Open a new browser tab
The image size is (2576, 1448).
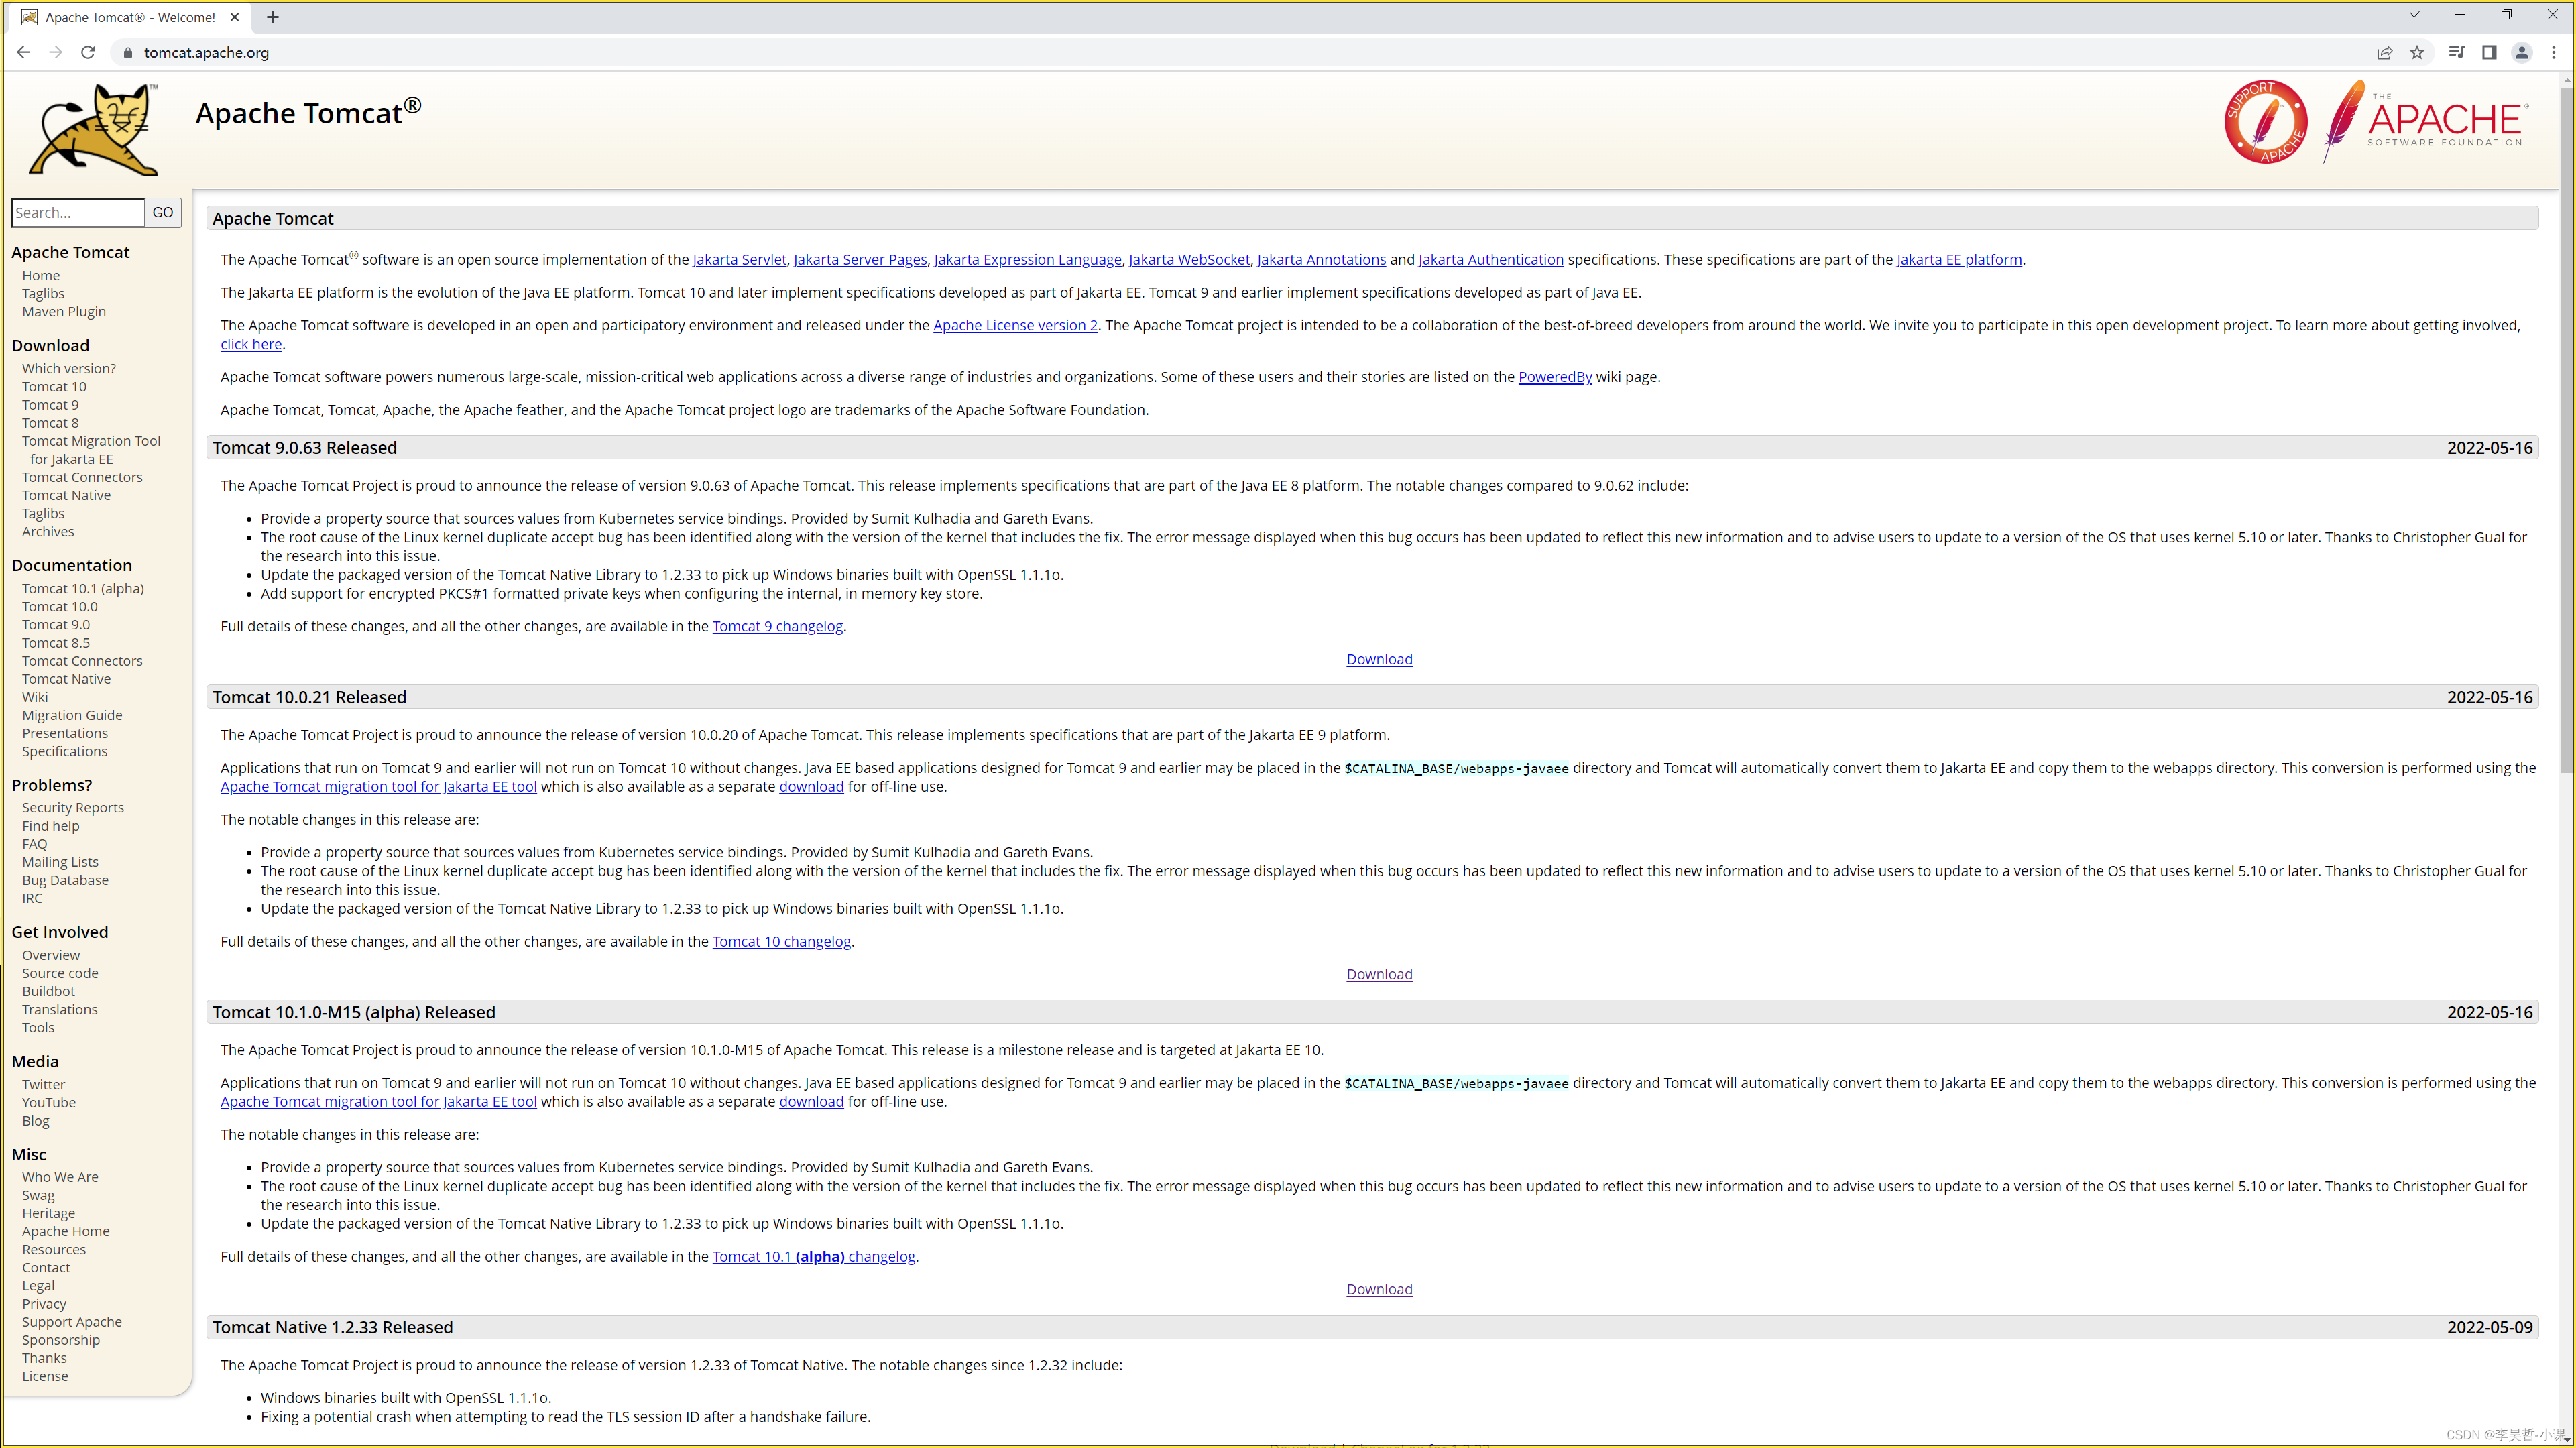[272, 17]
